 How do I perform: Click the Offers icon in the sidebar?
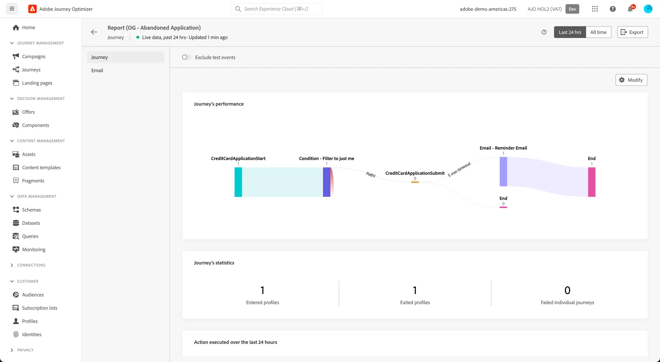coord(16,112)
